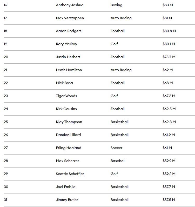Open Nick Bosa's listing

(x=64, y=83)
